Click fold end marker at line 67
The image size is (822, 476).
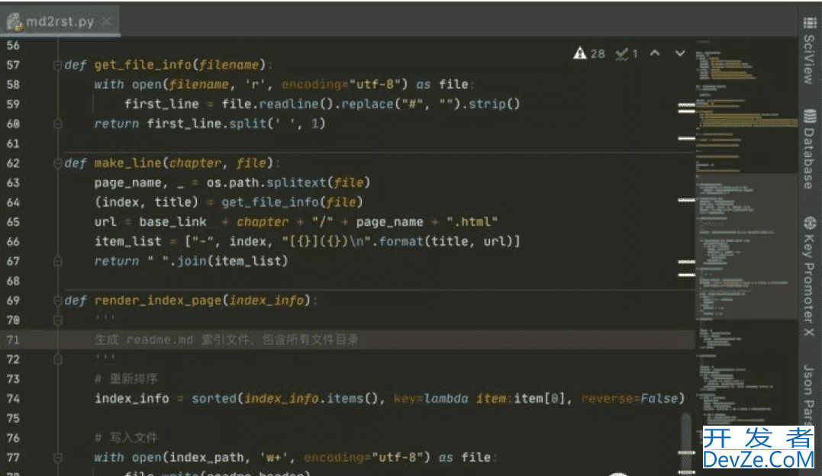[58, 261]
